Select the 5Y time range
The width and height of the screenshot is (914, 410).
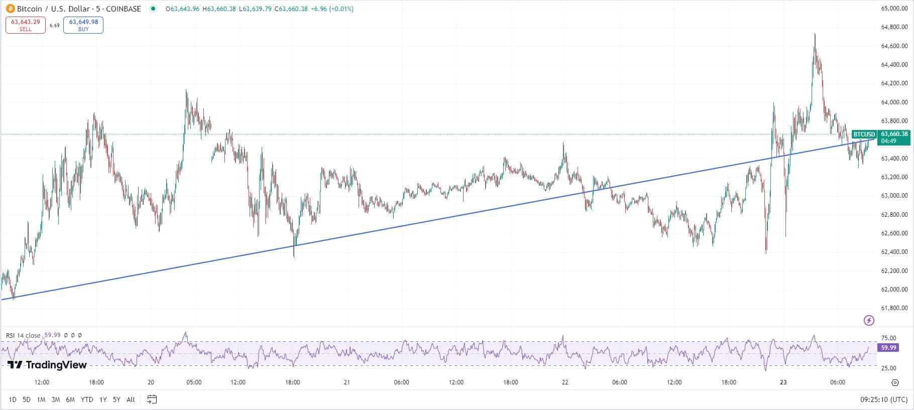coord(117,399)
